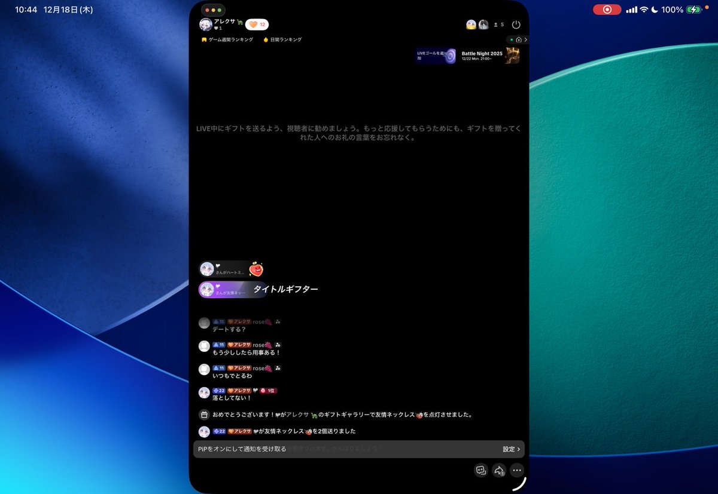Open host avatar next to アレクサ
Viewport: 718px width, 494px height.
pyautogui.click(x=206, y=24)
